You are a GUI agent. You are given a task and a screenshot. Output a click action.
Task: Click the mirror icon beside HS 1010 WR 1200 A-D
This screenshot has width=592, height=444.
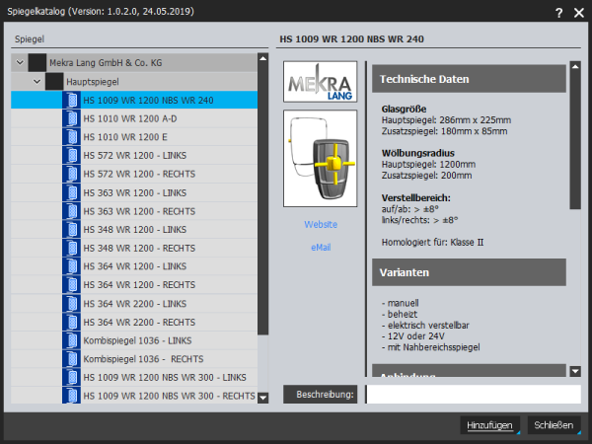pos(71,118)
